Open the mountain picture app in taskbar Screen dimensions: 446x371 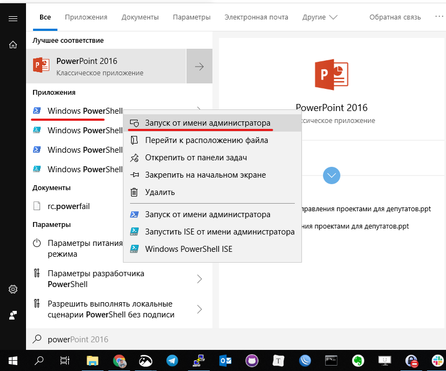(x=146, y=361)
